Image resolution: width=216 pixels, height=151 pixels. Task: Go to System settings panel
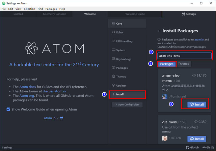(x=120, y=50)
